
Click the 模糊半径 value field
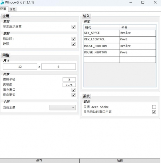[x=69, y=80]
